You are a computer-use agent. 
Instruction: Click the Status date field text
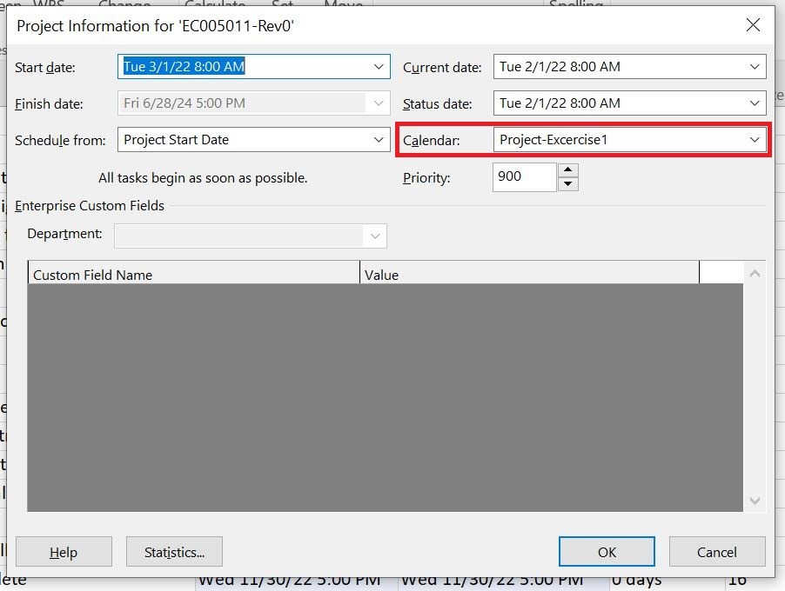(560, 103)
